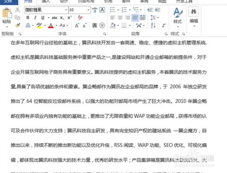Open Styles pane launcher
Screen dimensions: 227x173
[183, 34]
